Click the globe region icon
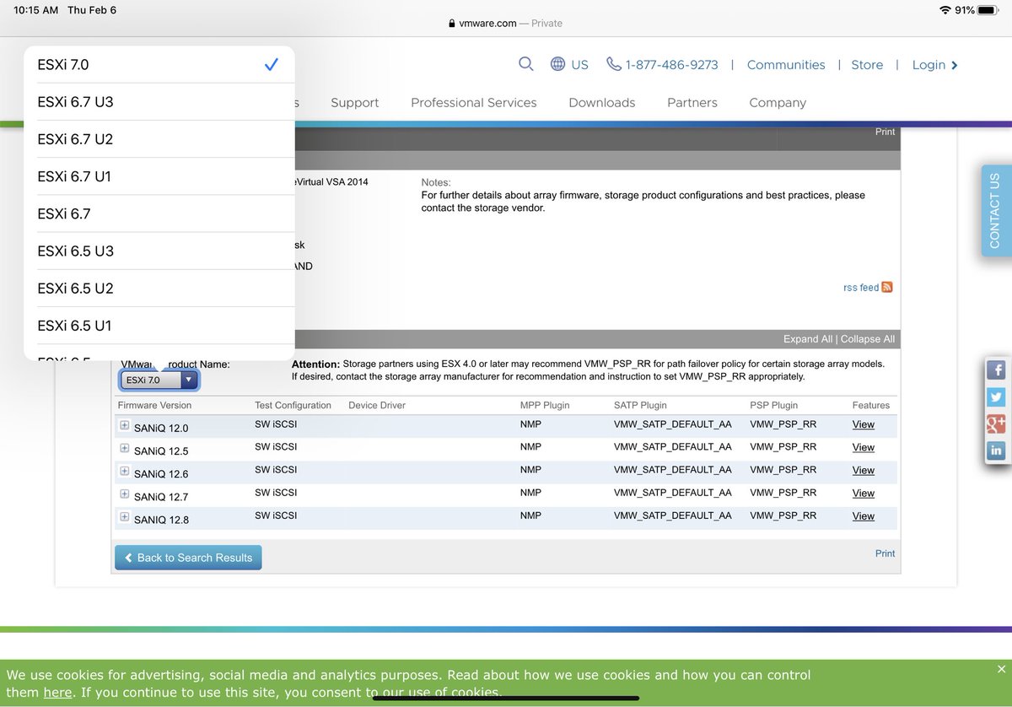The width and height of the screenshot is (1012, 707). (557, 64)
